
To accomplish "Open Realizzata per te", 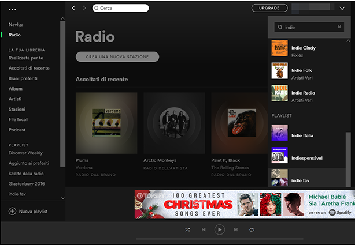I will [26, 58].
